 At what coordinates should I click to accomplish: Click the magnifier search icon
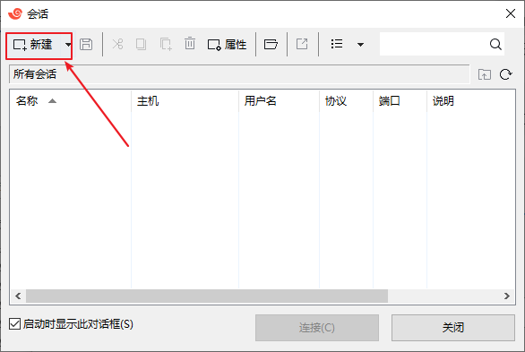tap(495, 44)
